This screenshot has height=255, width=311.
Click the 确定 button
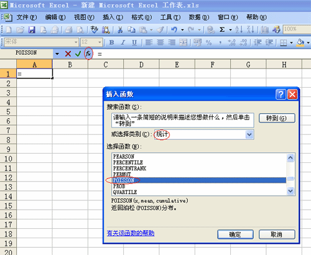coord(235,234)
